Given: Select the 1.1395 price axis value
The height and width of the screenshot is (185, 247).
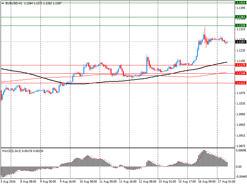Looking at the screenshot, I should [x=241, y=8].
